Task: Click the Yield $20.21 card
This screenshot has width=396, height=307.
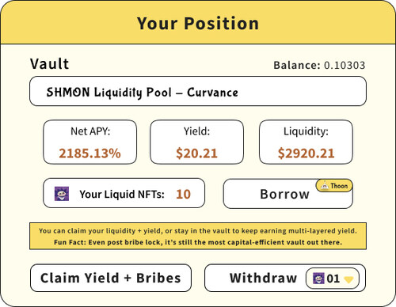Action: coord(196,142)
